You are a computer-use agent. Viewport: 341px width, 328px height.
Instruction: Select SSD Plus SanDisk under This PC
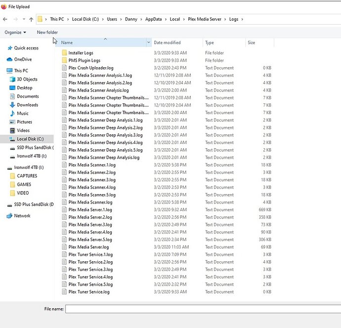pos(35,148)
